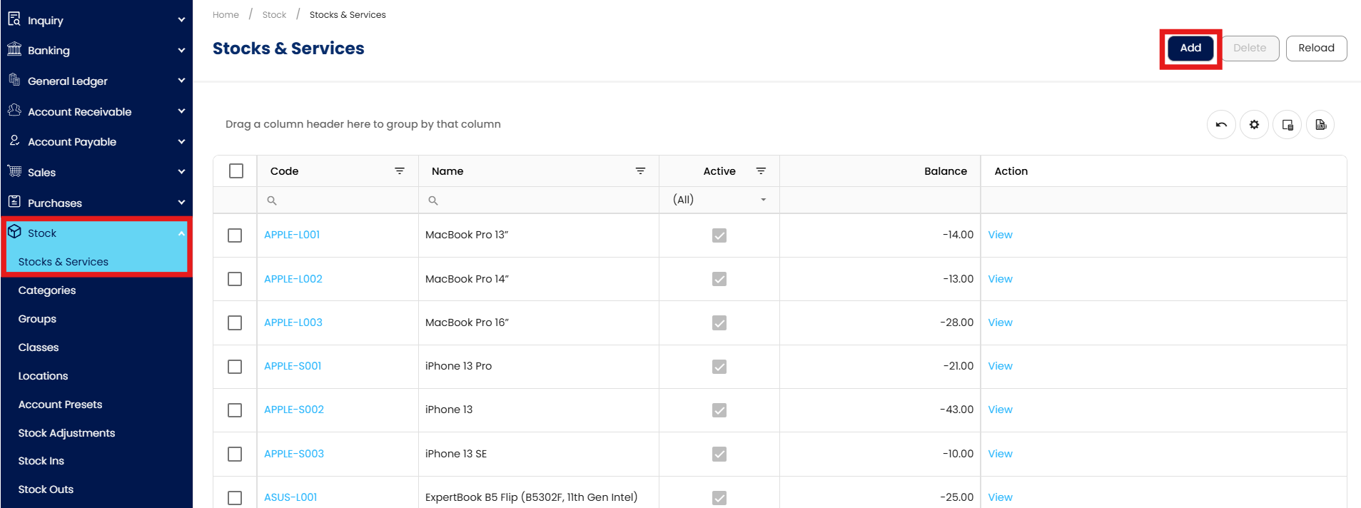Open the Code column filter icon
This screenshot has width=1361, height=508.
[400, 171]
